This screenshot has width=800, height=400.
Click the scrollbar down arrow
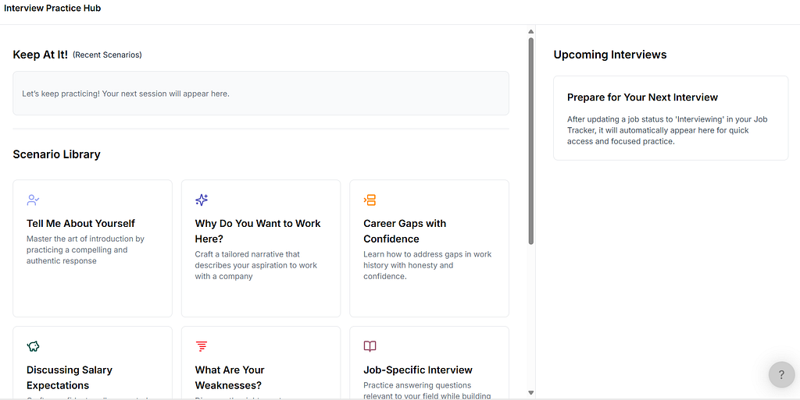[x=530, y=392]
